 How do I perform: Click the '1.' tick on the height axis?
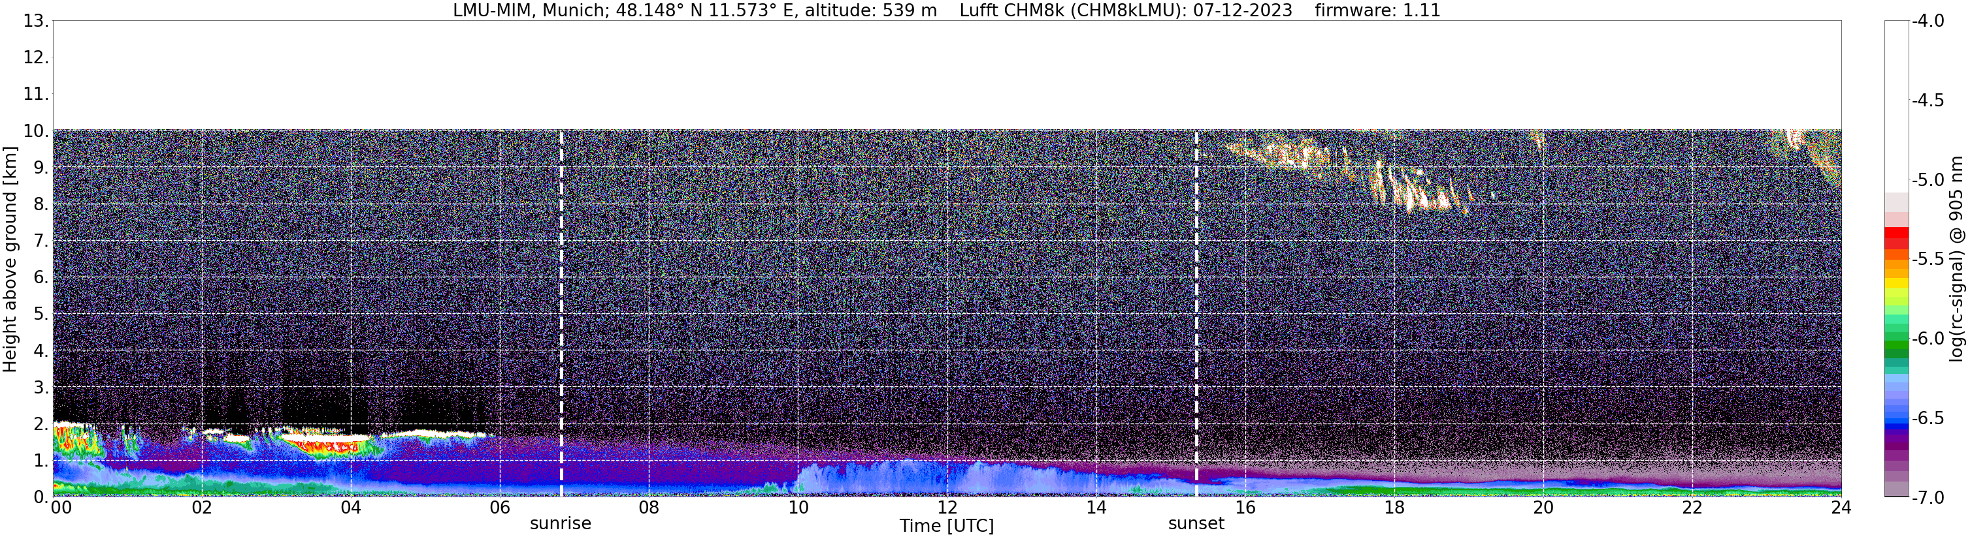click(41, 460)
